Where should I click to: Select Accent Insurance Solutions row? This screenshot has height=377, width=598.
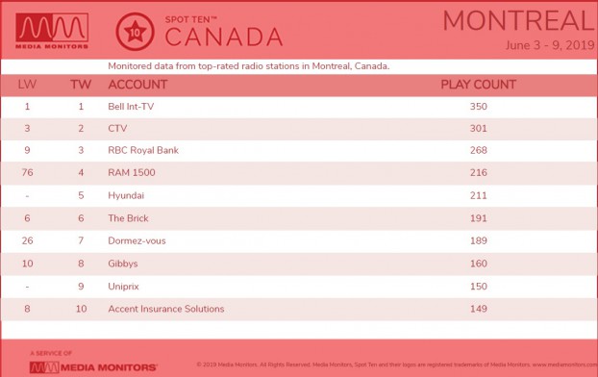[299, 309]
